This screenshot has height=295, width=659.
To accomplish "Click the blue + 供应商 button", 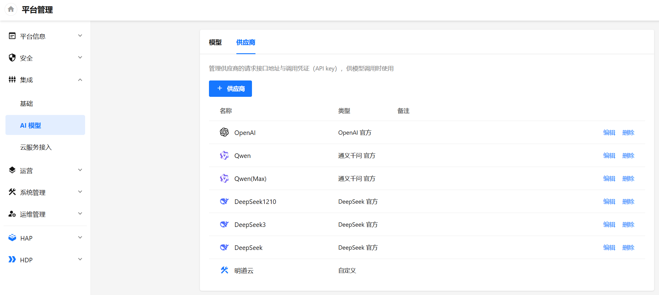I will point(230,89).
